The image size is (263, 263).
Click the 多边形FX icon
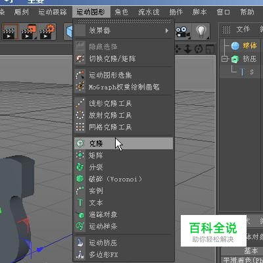(x=80, y=254)
